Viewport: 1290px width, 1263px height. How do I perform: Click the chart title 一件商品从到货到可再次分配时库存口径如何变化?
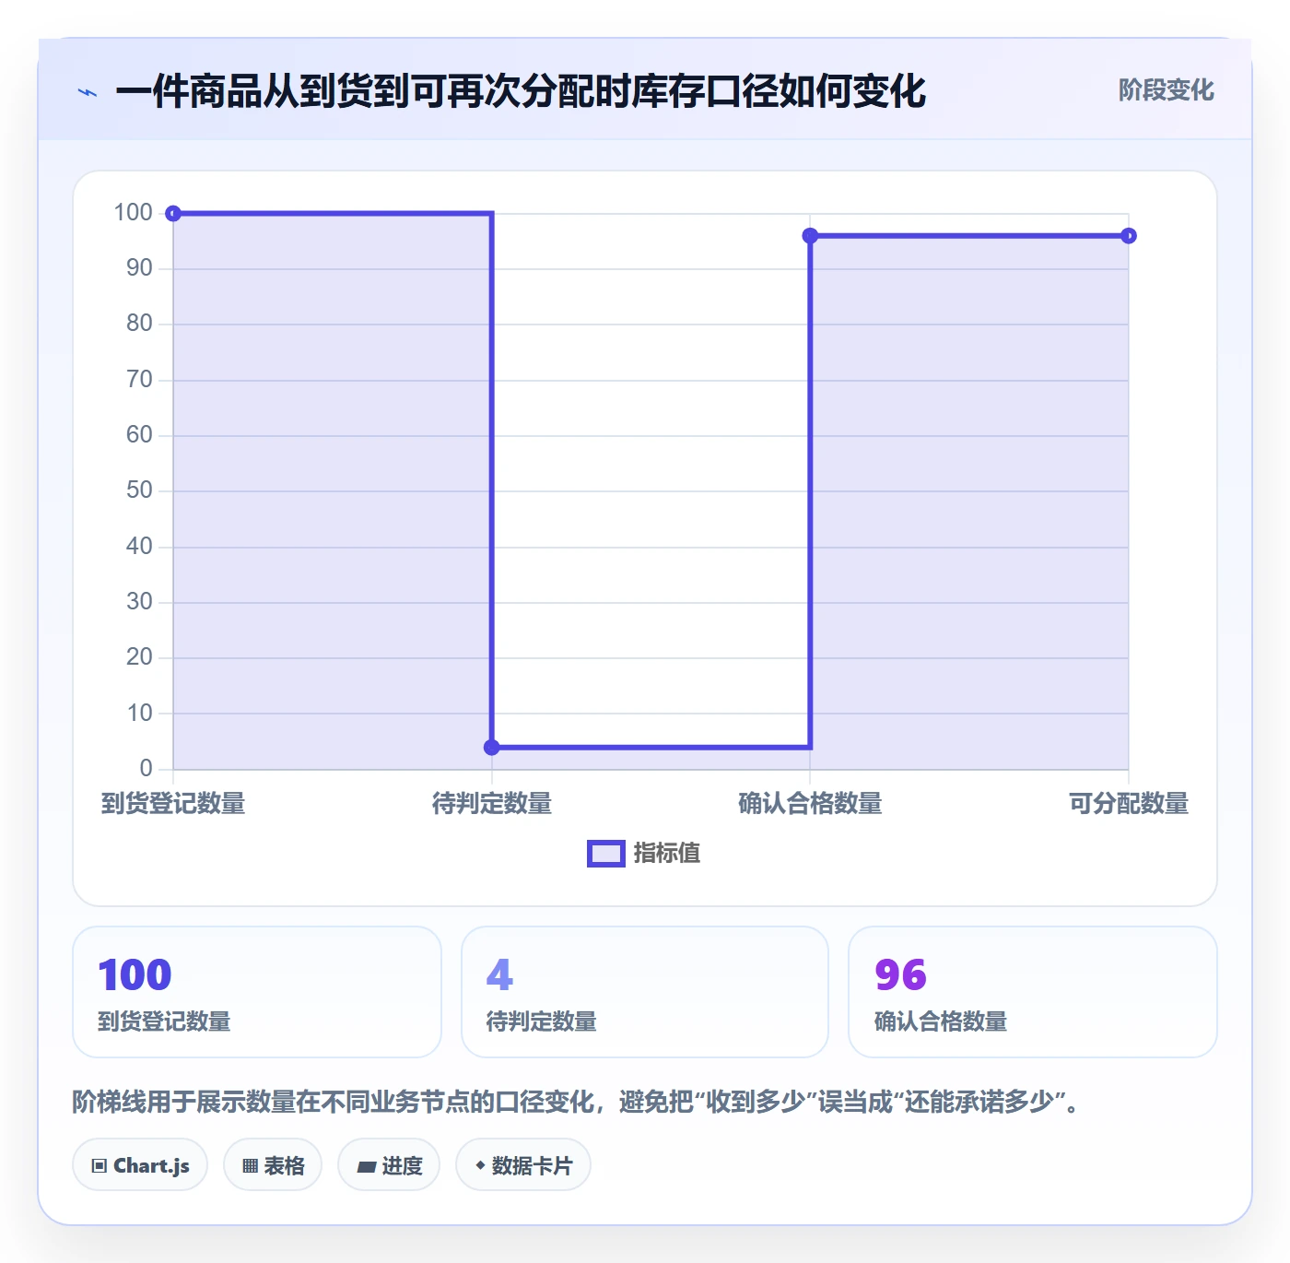pos(521,91)
